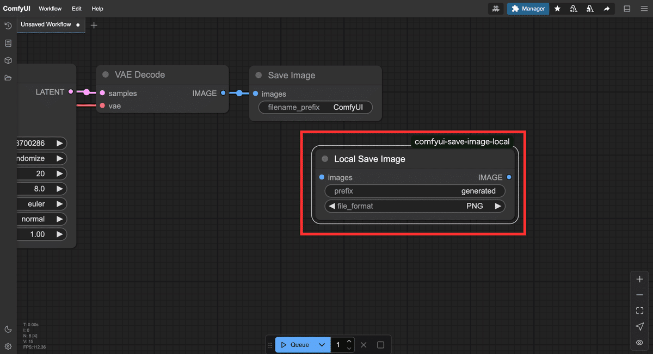Collapse the Save Image node via its dot
The height and width of the screenshot is (354, 653).
tap(259, 76)
